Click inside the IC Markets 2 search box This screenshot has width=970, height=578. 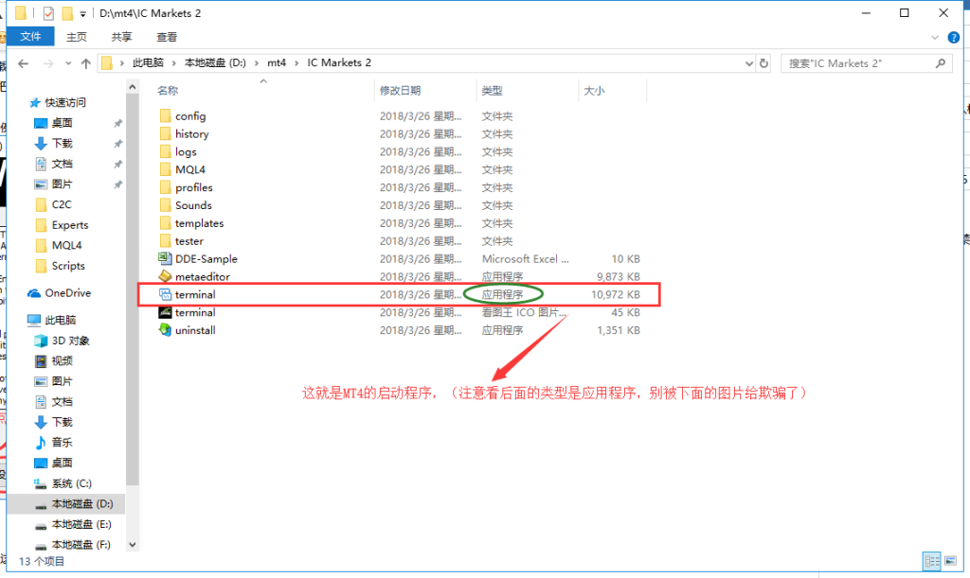(x=862, y=62)
